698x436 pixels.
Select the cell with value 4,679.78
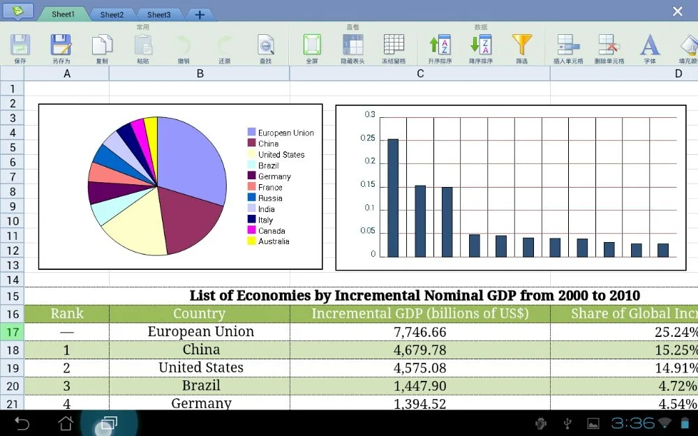click(x=420, y=350)
